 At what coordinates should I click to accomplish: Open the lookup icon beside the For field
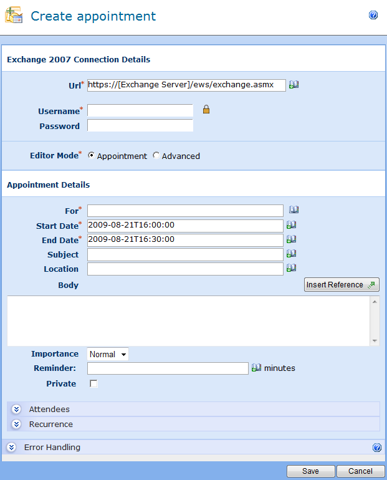(294, 210)
